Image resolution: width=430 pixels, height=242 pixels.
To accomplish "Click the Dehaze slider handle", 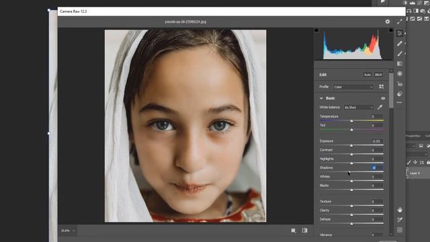I will (x=351, y=224).
